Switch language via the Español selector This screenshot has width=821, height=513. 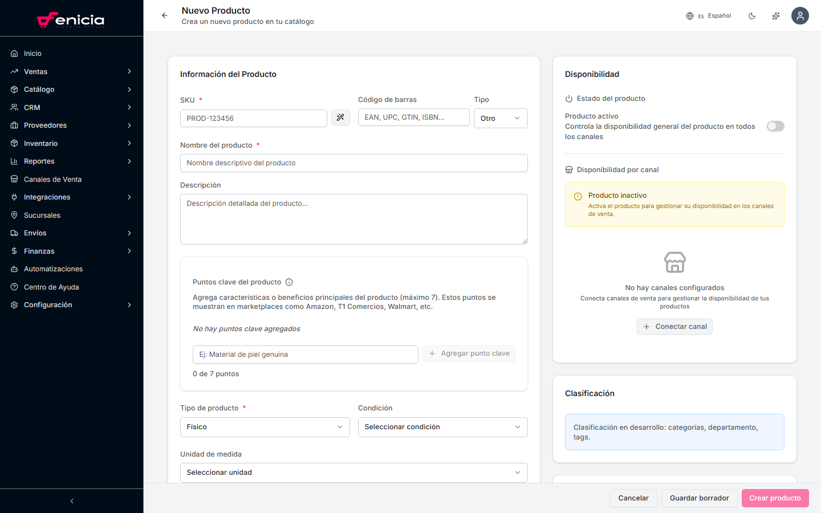tap(709, 16)
